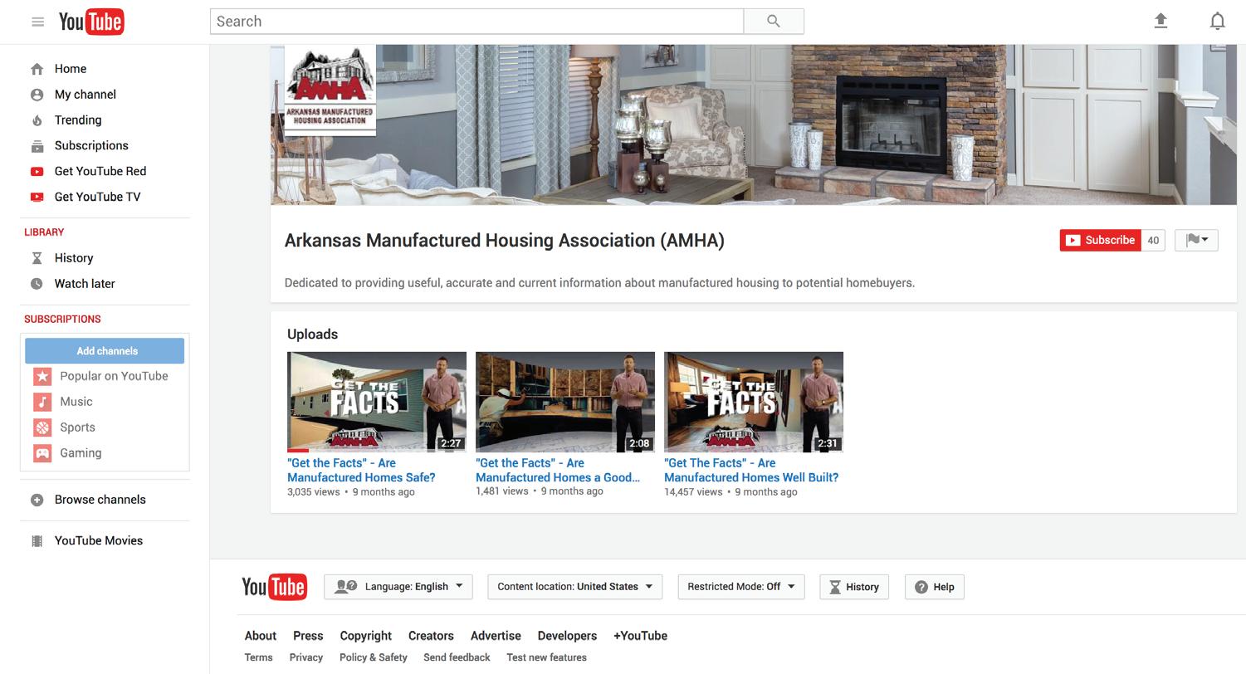Play the Manufactured Homes a Good video thumbnail
The height and width of the screenshot is (674, 1246).
pyautogui.click(x=565, y=402)
